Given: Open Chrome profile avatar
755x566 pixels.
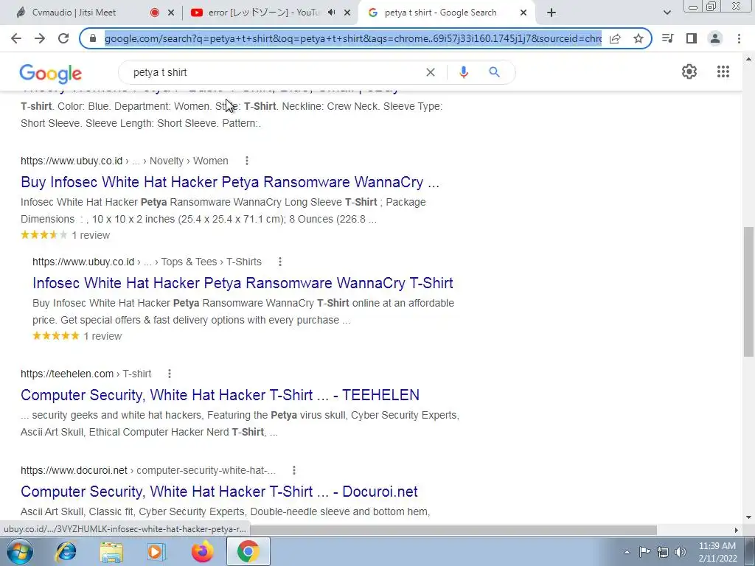Looking at the screenshot, I should (x=715, y=38).
